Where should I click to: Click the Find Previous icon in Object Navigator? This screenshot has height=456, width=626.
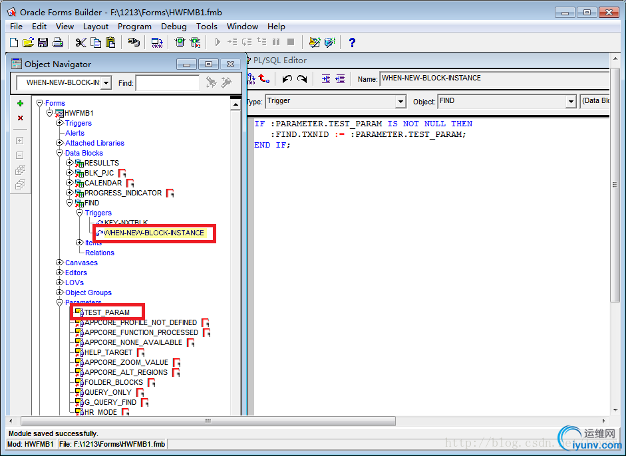226,82
